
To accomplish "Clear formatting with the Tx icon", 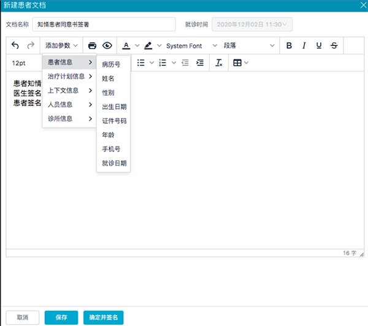I will [219, 63].
